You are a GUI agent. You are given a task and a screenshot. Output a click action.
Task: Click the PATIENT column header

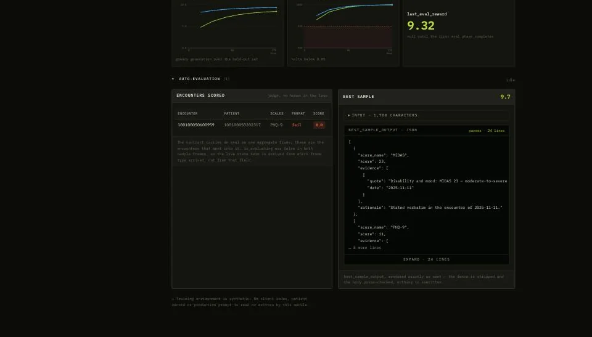click(x=231, y=113)
